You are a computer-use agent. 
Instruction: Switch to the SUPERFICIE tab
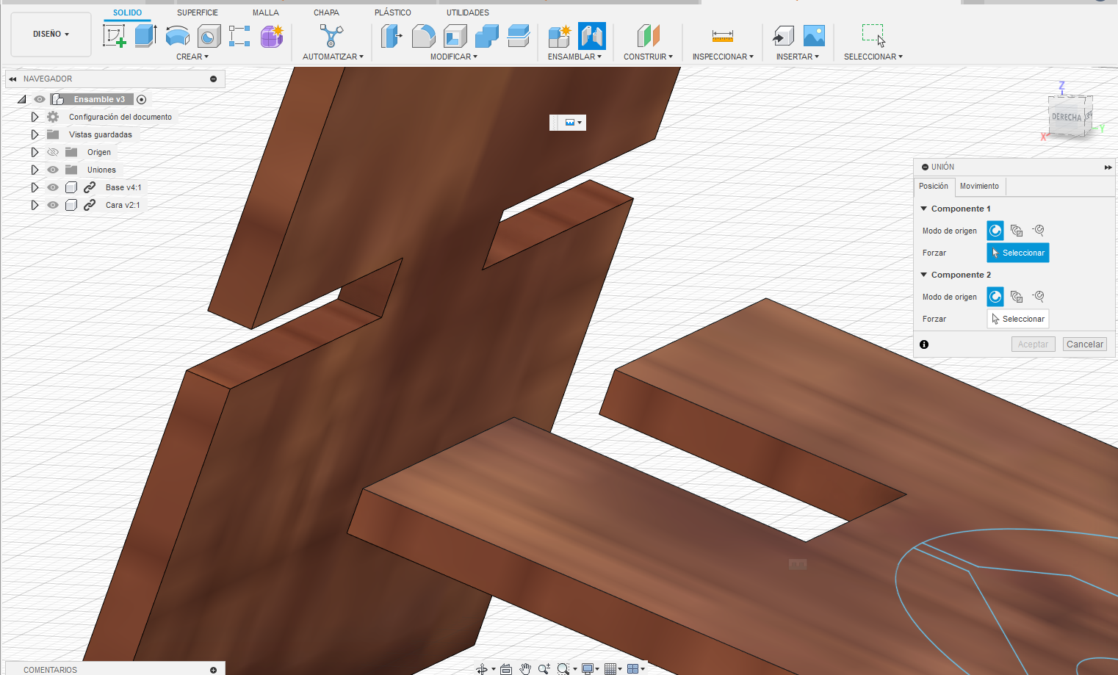(198, 12)
